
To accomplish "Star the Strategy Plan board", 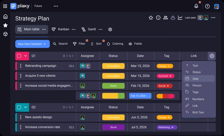I will coord(151,18).
